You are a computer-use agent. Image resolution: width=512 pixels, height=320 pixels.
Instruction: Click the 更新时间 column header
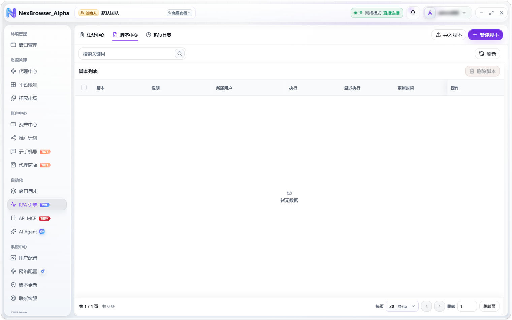406,88
